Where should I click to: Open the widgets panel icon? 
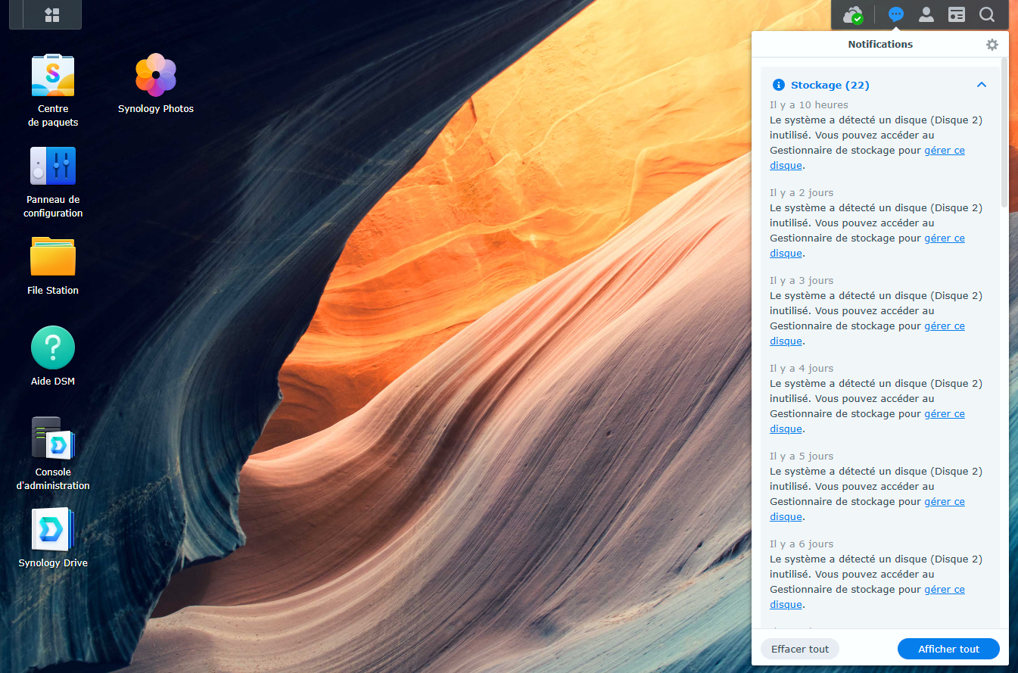tap(957, 15)
